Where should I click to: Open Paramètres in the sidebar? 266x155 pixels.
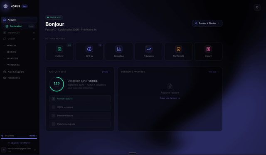pyautogui.click(x=19, y=78)
